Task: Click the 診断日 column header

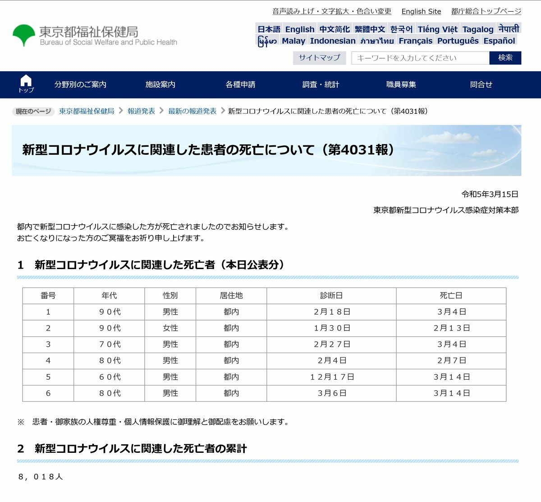Action: pyautogui.click(x=331, y=296)
